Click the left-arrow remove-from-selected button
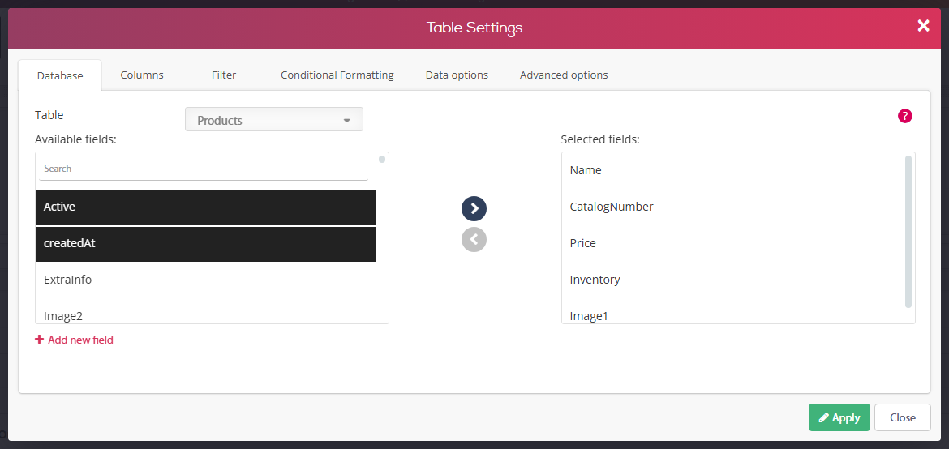The width and height of the screenshot is (949, 449). tap(474, 240)
